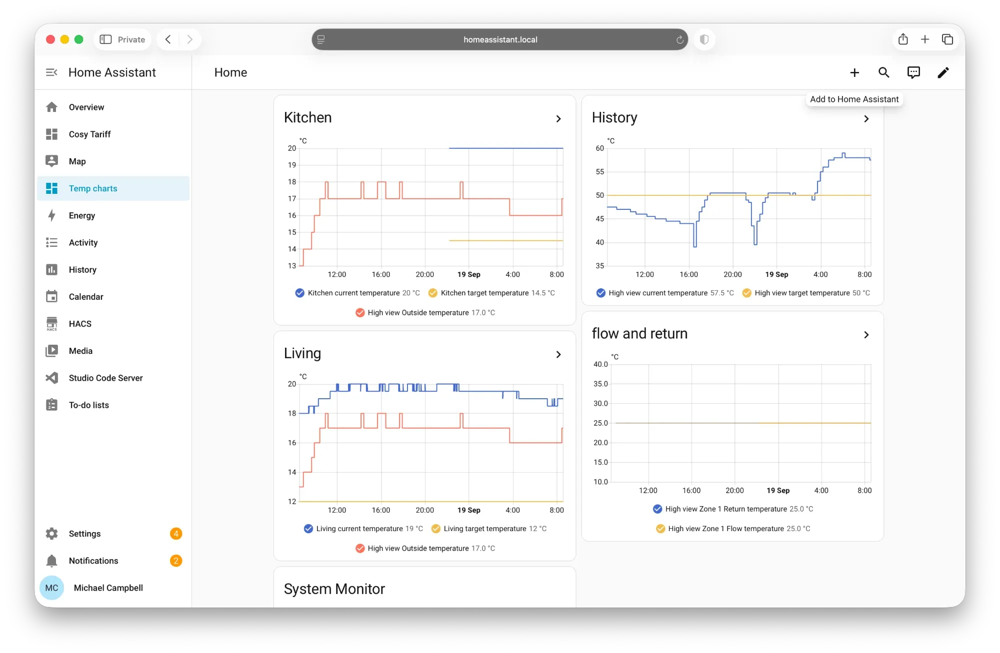The image size is (1000, 653).
Task: Expand the Kitchen card chevron
Action: (558, 119)
